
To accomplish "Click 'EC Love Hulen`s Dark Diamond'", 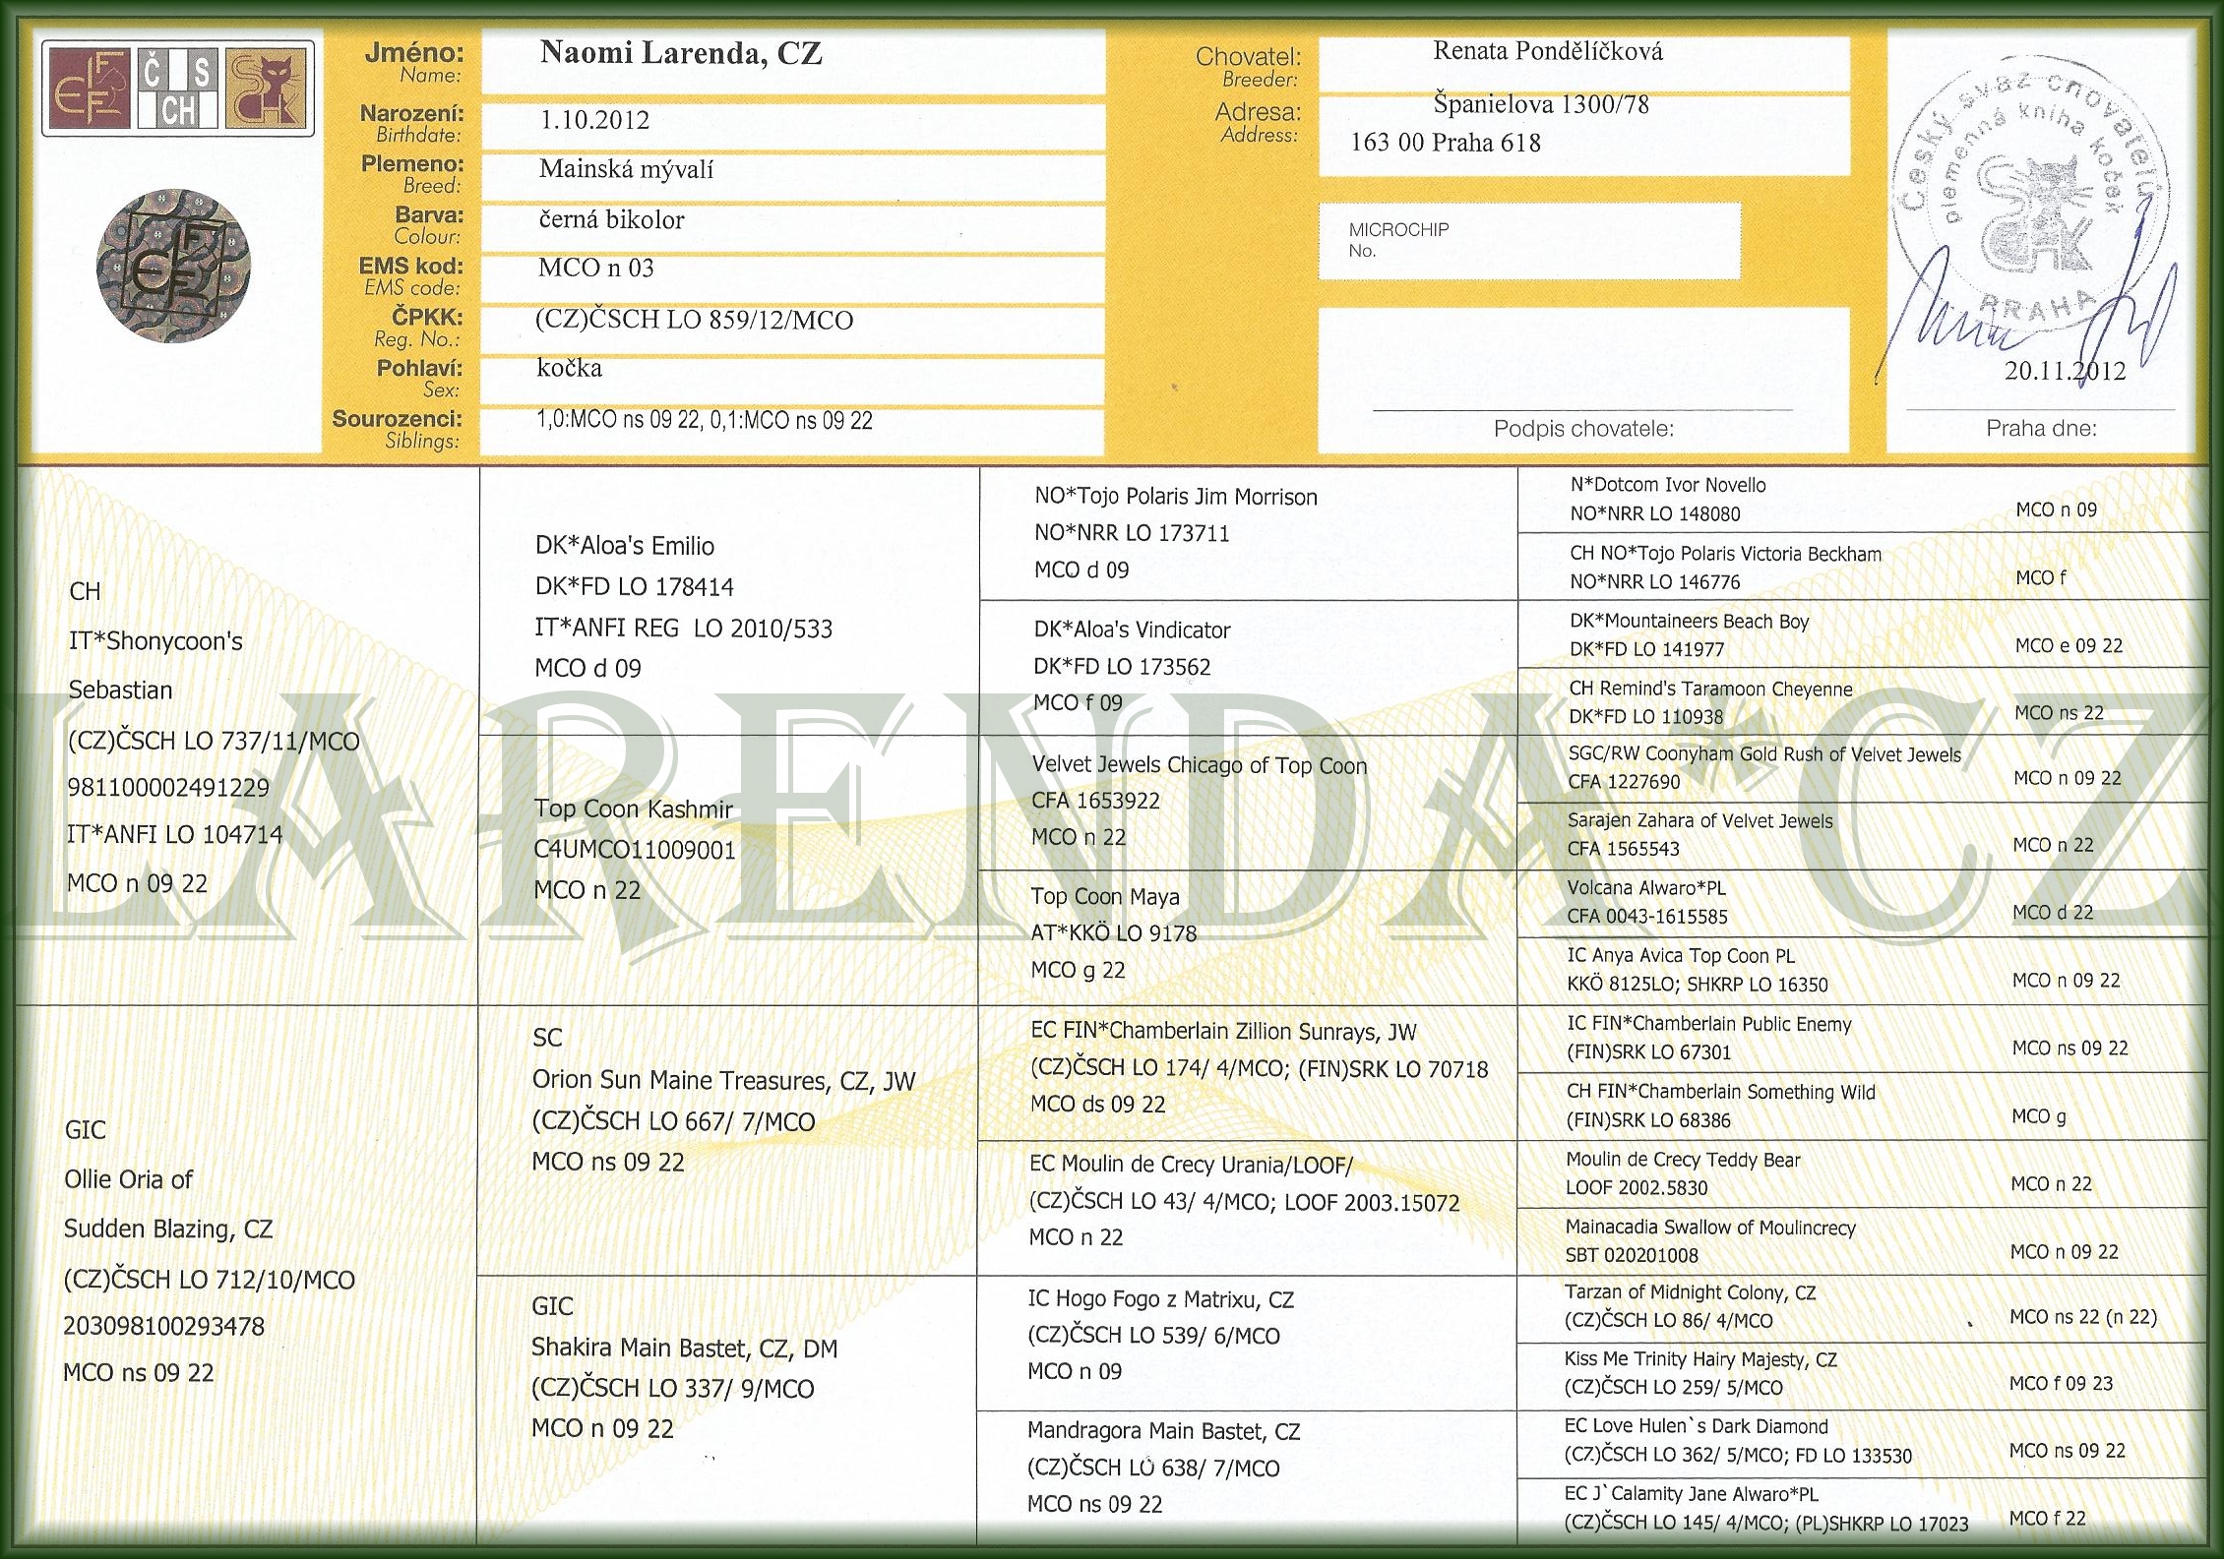I will [x=1697, y=1426].
